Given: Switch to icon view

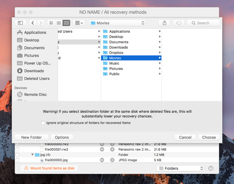Looking at the screenshot, I should click(x=51, y=23).
